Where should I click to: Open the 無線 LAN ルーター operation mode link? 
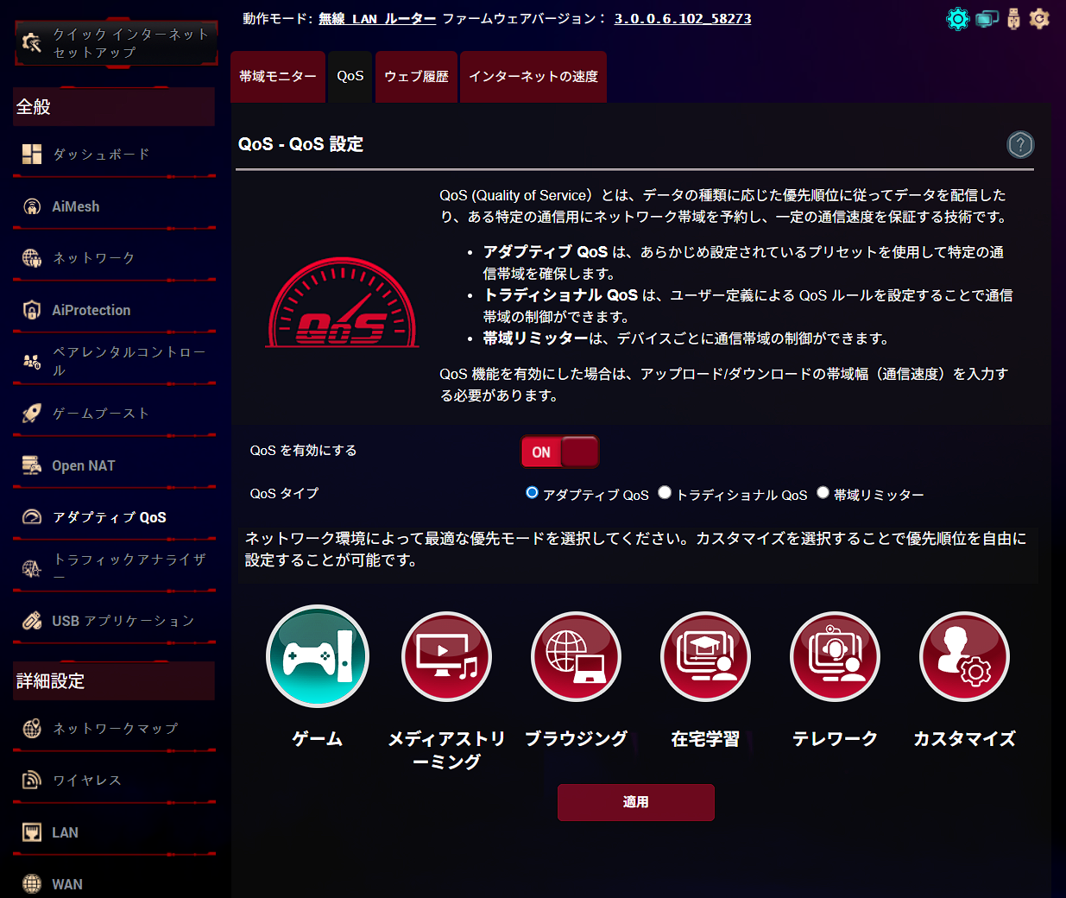tap(377, 18)
